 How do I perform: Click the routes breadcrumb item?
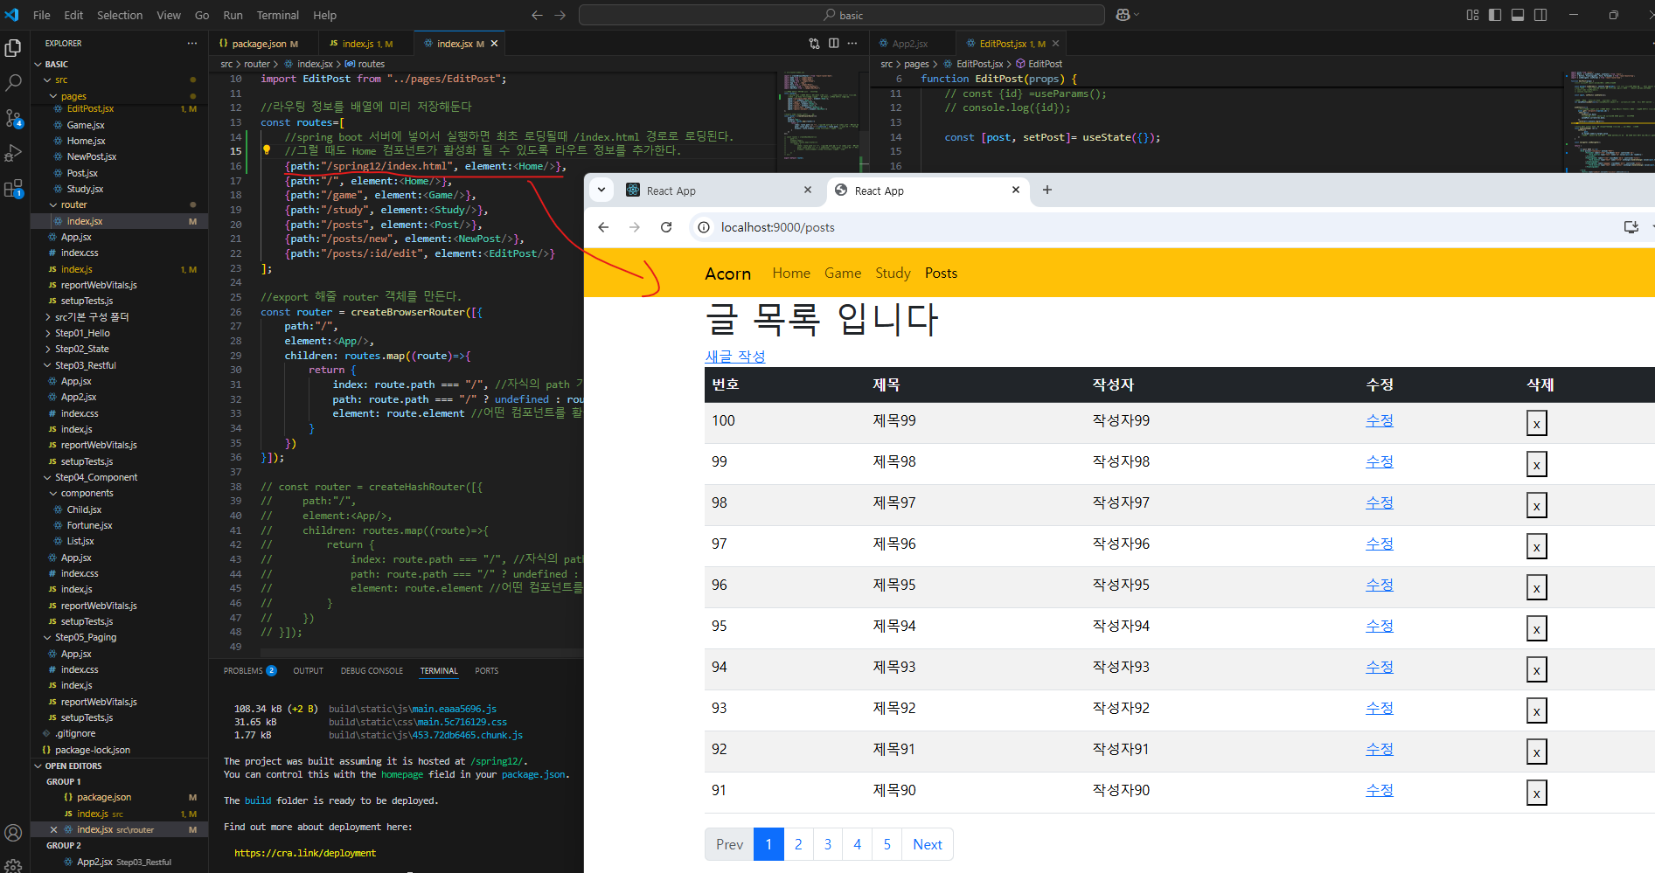click(365, 64)
